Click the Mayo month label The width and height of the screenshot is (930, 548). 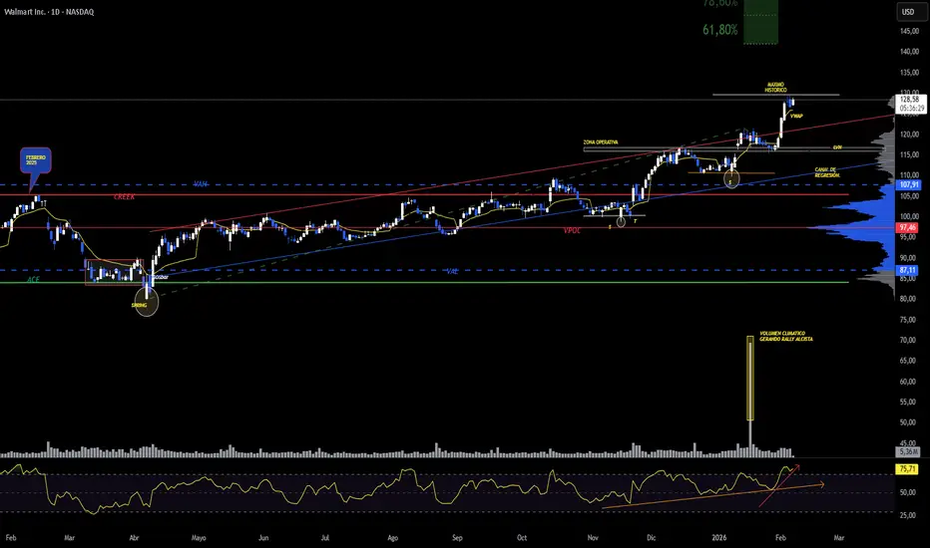[x=199, y=538]
